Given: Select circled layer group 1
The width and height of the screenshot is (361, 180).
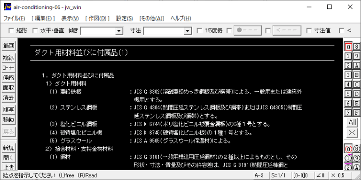Looking at the screenshot, I should (x=348, y=158).
